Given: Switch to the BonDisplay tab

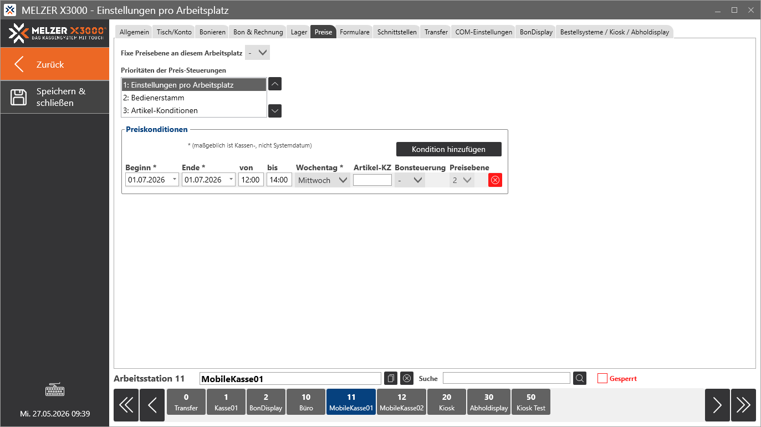Looking at the screenshot, I should pyautogui.click(x=536, y=32).
